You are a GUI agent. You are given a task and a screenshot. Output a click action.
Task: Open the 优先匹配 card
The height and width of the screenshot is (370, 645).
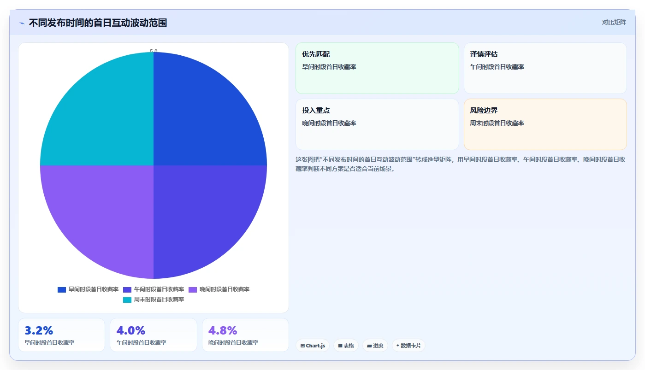point(377,68)
